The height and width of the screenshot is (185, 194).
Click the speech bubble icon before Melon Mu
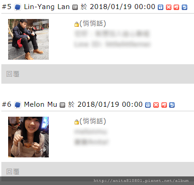tap(18, 105)
